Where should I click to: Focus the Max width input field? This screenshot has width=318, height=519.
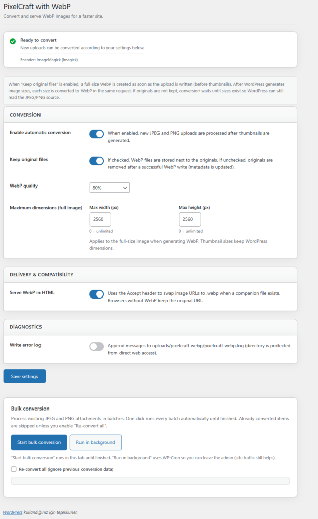100,219
